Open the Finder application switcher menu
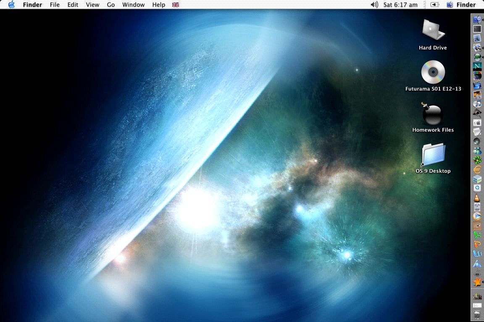Image resolution: width=484 pixels, height=322 pixels. [x=461, y=5]
